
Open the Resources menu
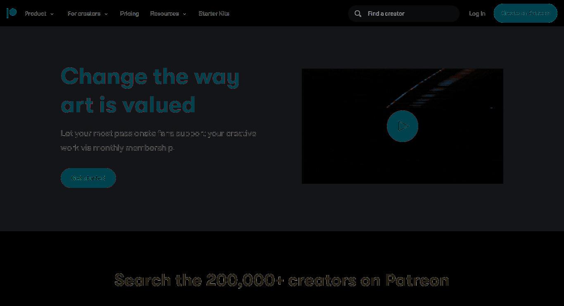pyautogui.click(x=165, y=14)
